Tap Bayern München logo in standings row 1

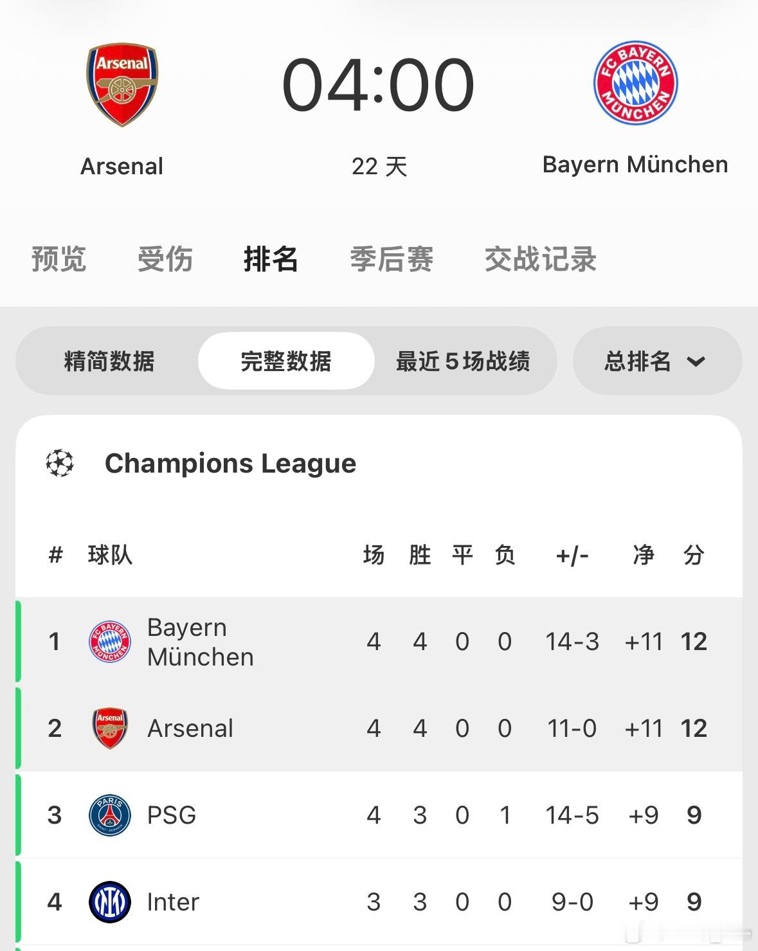coord(110,642)
